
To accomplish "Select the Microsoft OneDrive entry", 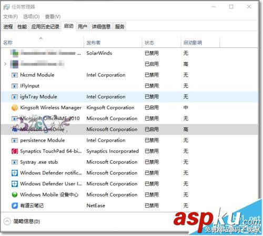I will [x=129, y=130].
